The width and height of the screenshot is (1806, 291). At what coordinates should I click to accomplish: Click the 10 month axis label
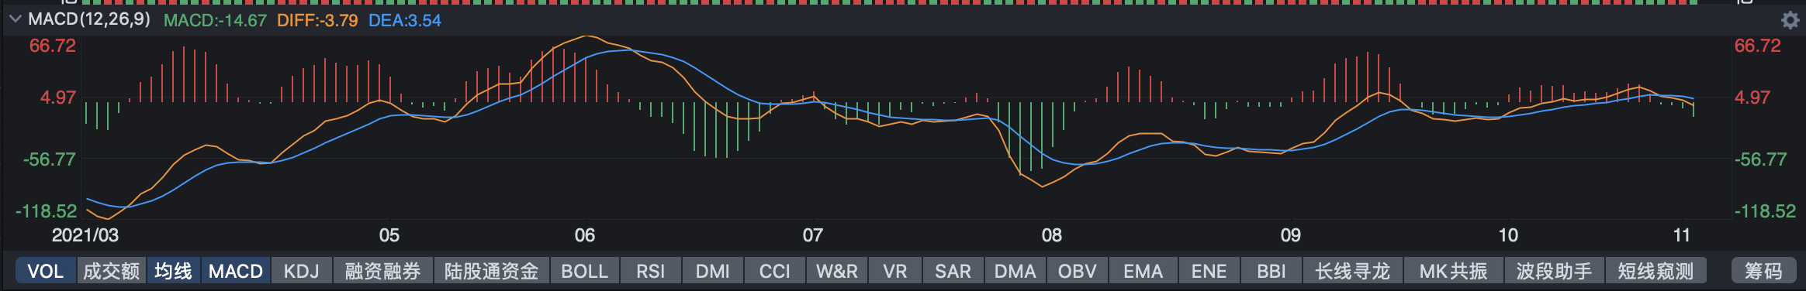1508,235
